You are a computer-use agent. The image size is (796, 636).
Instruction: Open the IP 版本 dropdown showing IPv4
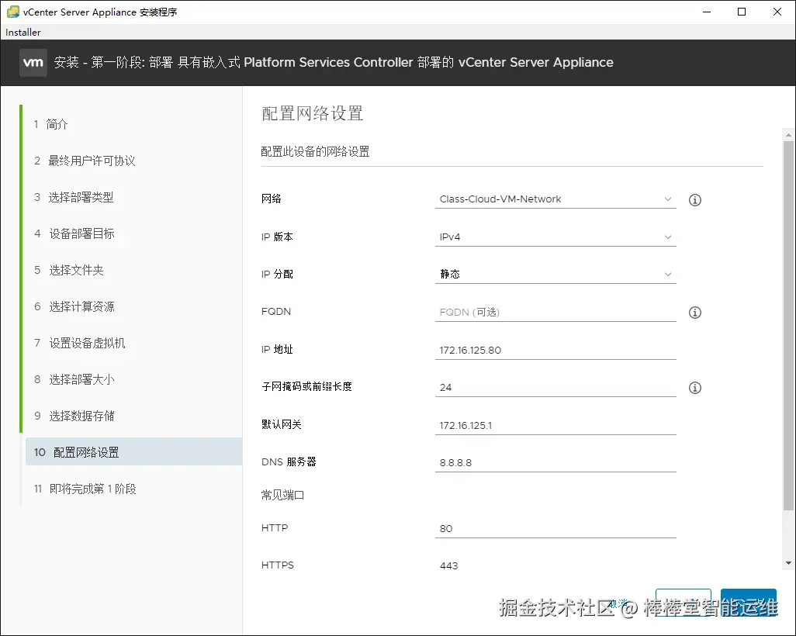click(555, 237)
